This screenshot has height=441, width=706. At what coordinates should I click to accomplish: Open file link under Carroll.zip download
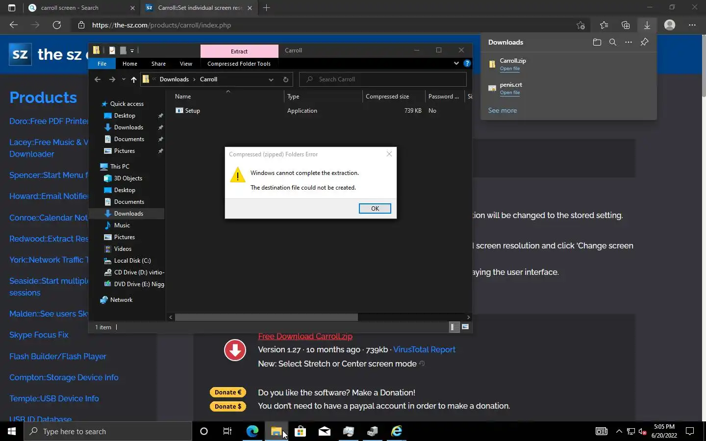pos(510,69)
